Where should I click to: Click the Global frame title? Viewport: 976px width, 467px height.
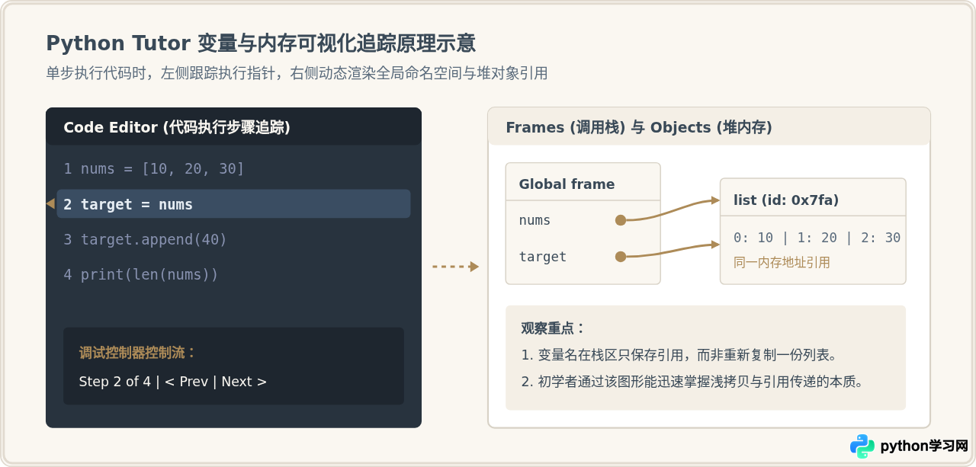coord(567,184)
